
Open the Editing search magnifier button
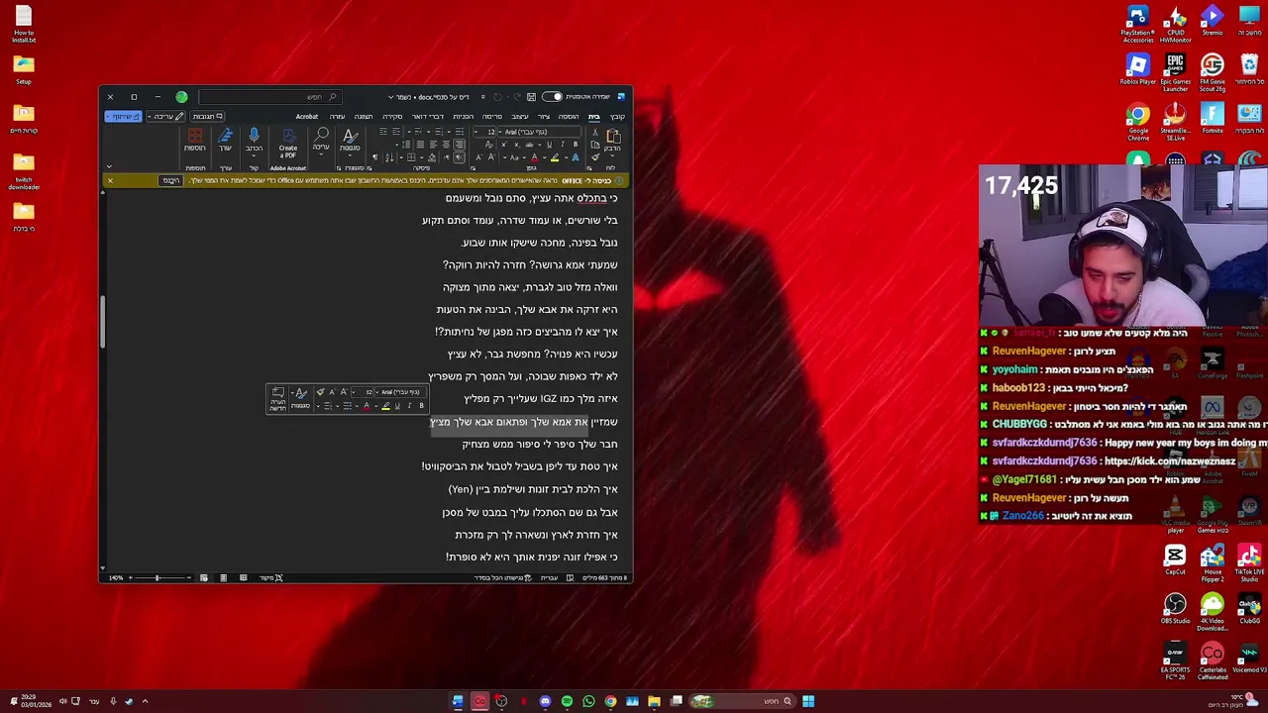click(321, 142)
